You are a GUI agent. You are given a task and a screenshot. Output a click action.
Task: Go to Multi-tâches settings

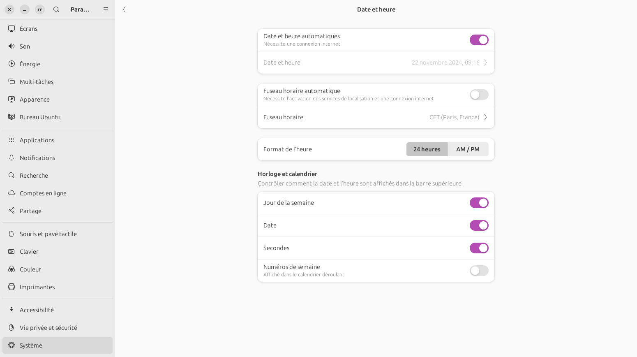[x=58, y=81]
